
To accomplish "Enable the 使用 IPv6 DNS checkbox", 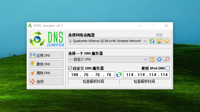I will coord(167,68).
